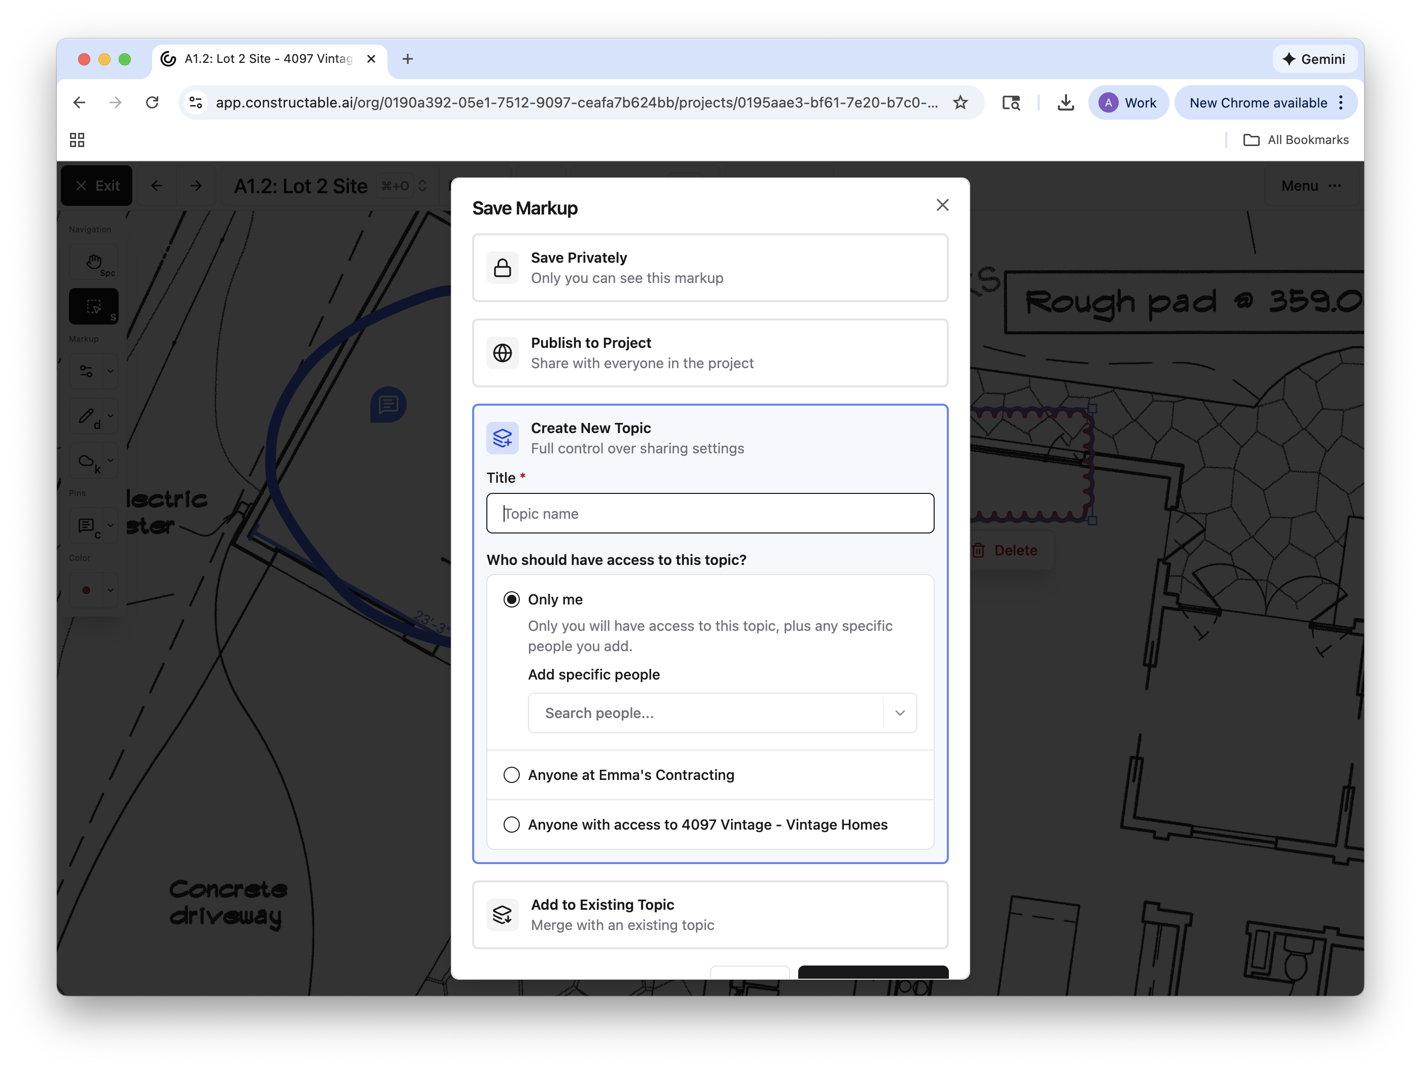Click the browser back arrow
Viewport: 1421px width, 1071px height.
(80, 103)
